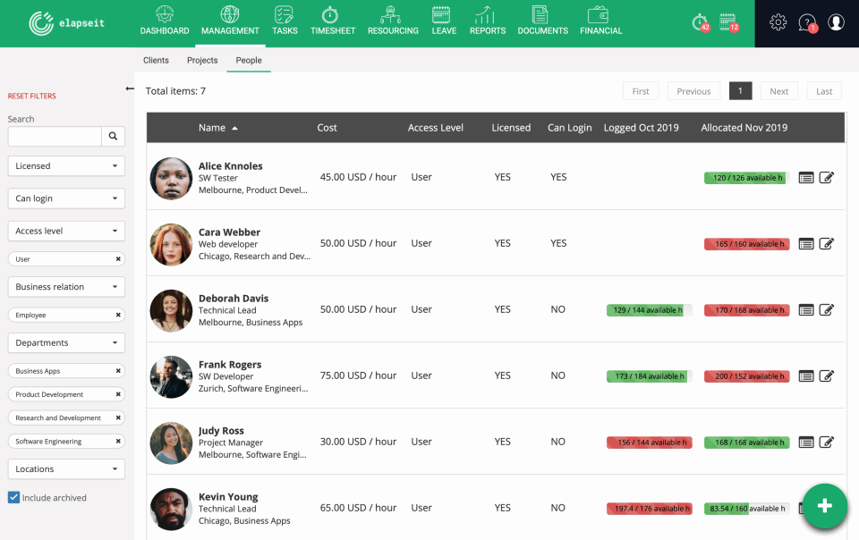
Task: Open the help bubble icon with notification
Action: 806,21
